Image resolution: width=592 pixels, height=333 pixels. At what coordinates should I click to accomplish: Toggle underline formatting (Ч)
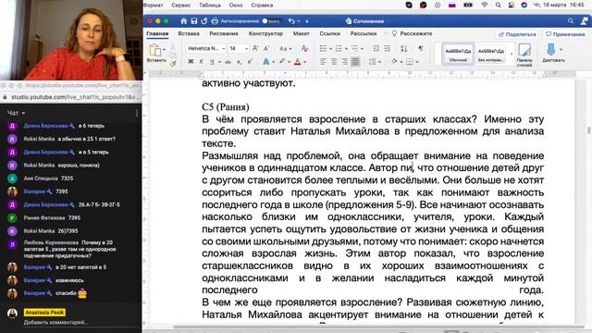click(212, 62)
